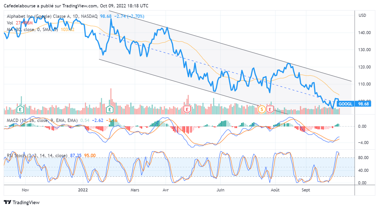The width and height of the screenshot is (379, 209).
Task: Click the 110.00 price axis label
Action: click(x=364, y=84)
